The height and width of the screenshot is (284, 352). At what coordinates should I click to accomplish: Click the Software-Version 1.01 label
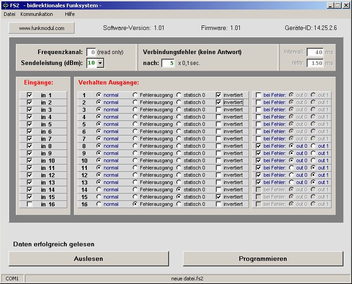[134, 28]
